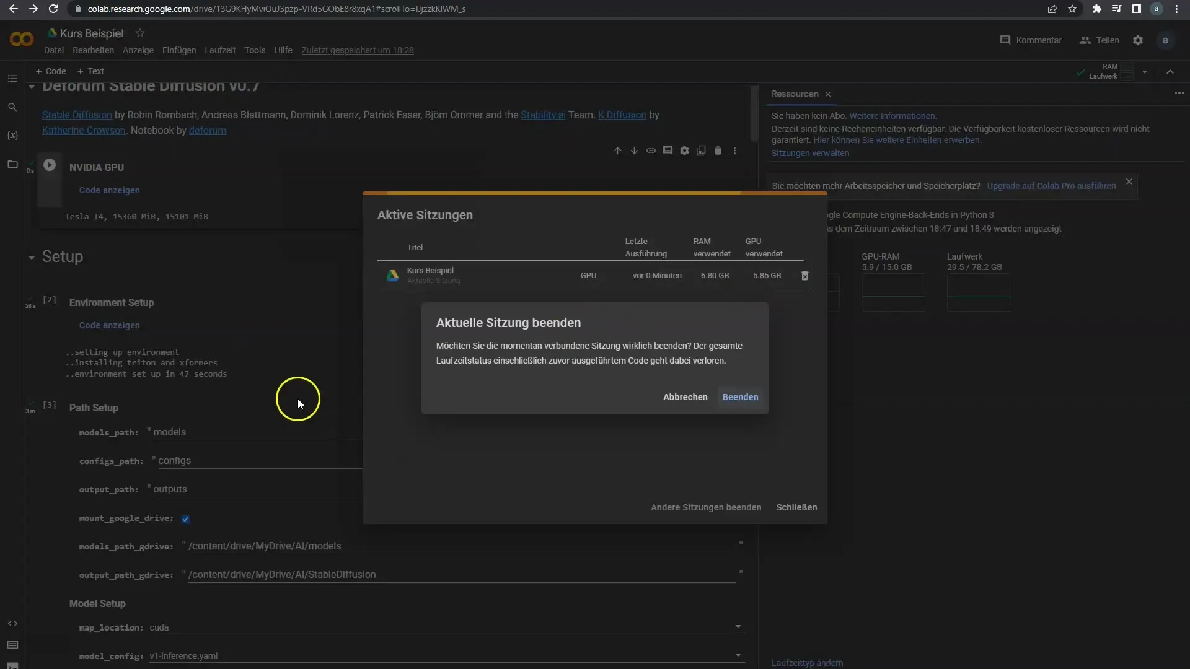The height and width of the screenshot is (669, 1190).
Task: Move cell down arrow icon
Action: [x=634, y=151]
